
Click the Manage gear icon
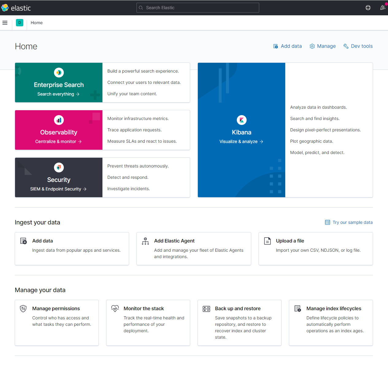pyautogui.click(x=312, y=46)
